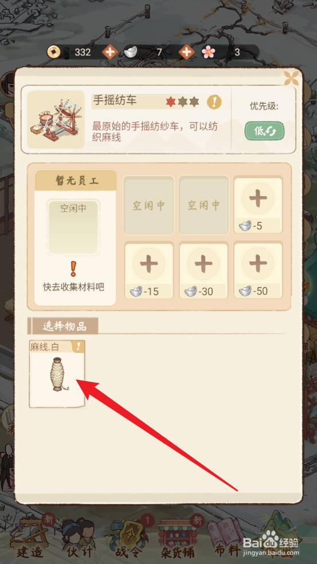Image resolution: width=317 pixels, height=564 pixels.
Task: Unlock the production slot costing 30 silver
Action: coord(203,271)
